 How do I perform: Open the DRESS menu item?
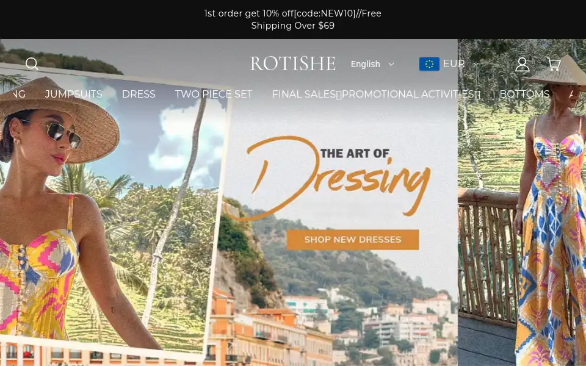pyautogui.click(x=139, y=94)
